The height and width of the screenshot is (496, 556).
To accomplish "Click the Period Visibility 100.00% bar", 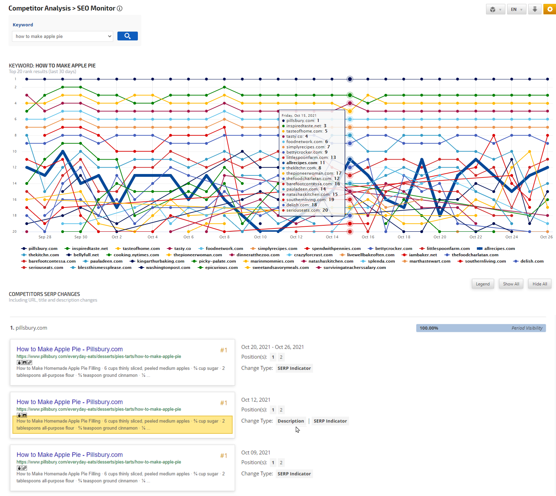I will point(480,328).
